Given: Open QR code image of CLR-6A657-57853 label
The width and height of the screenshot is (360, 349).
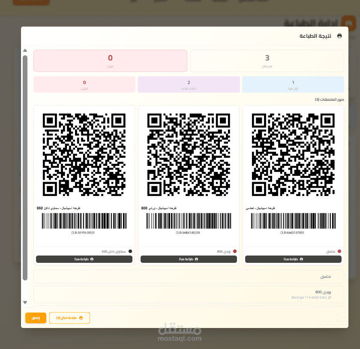Looking at the screenshot, I should 293,155.
